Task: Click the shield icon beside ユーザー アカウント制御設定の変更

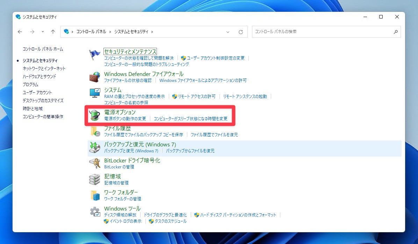Action: pos(183,58)
